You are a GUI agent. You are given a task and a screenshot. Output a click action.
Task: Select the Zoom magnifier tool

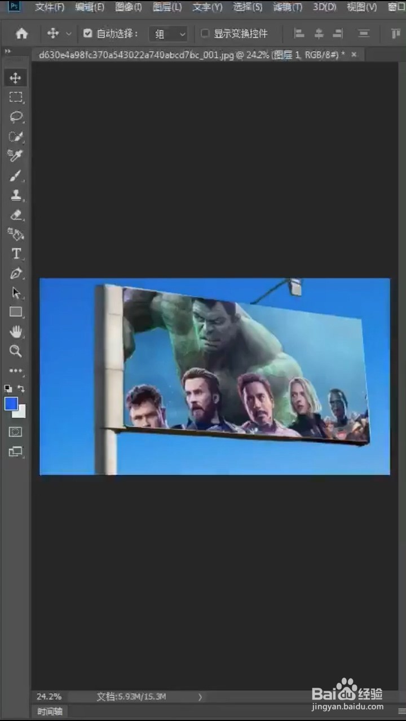[x=15, y=351]
